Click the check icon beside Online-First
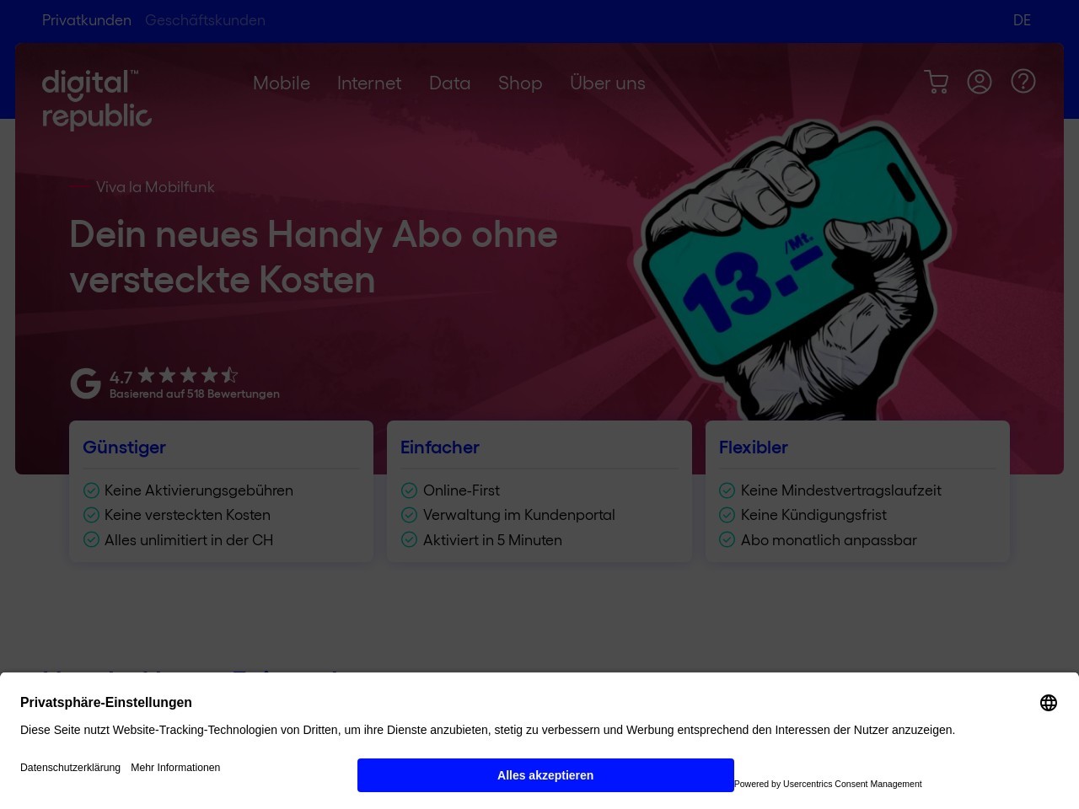 (x=409, y=490)
